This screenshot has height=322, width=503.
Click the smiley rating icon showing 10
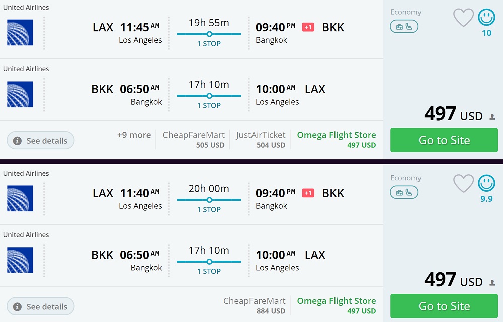[486, 18]
